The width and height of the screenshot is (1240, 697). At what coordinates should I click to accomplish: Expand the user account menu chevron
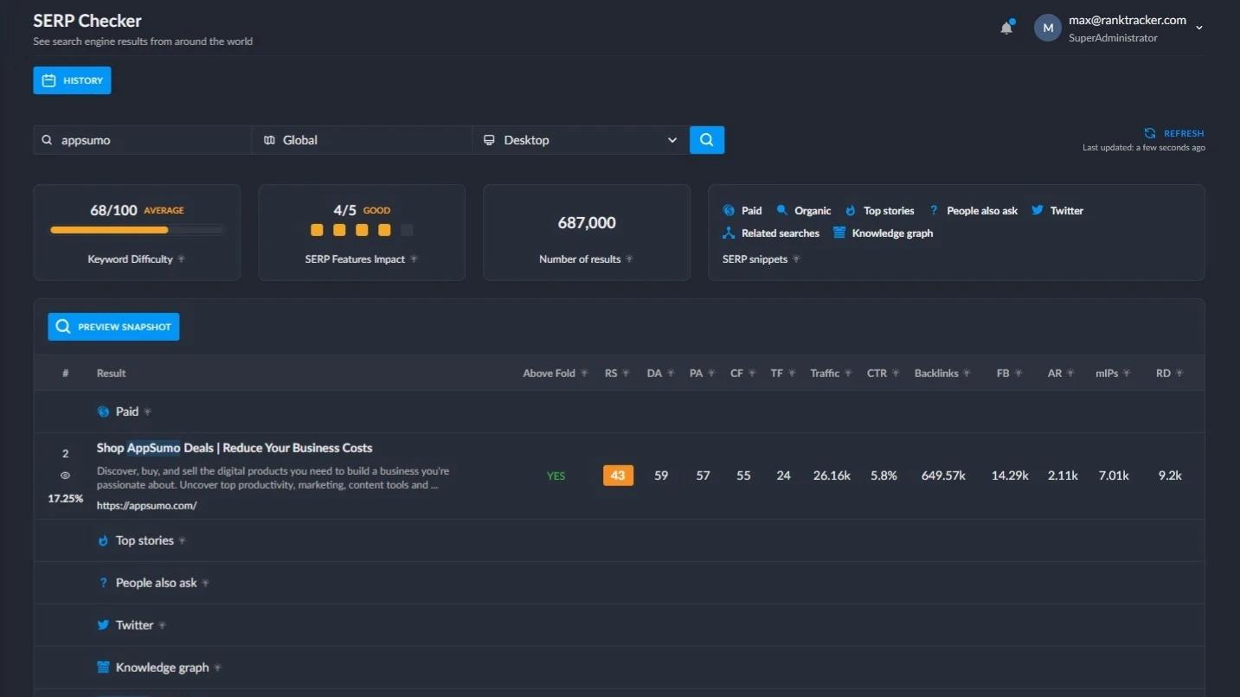point(1199,29)
